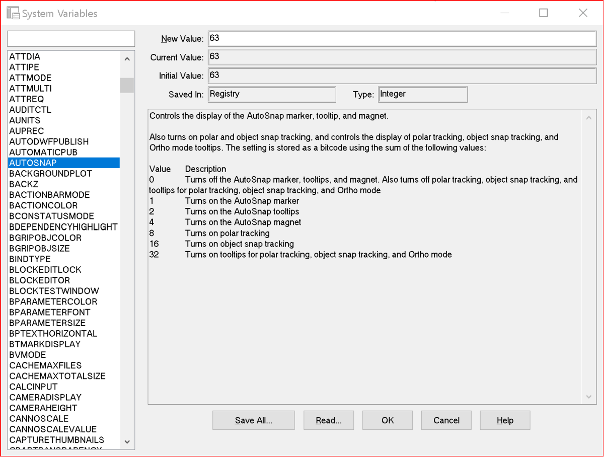
Task: Click the Save All... button
Action: pos(254,420)
